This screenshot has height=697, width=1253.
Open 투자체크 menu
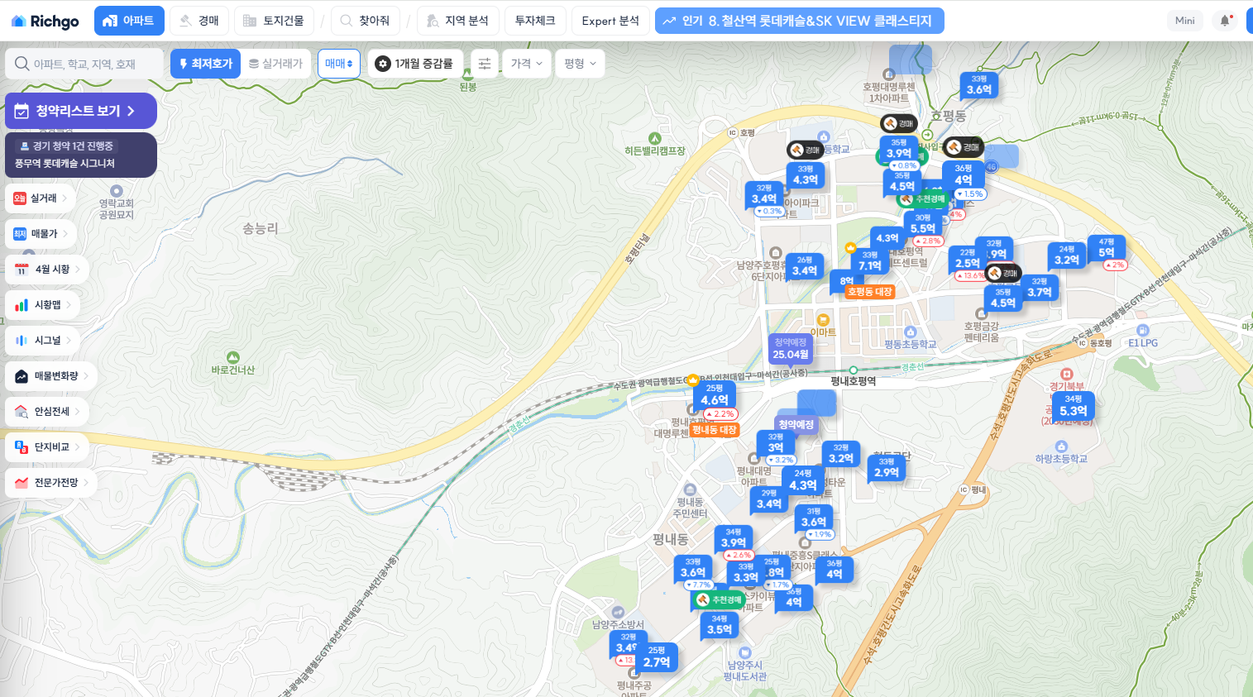[535, 21]
